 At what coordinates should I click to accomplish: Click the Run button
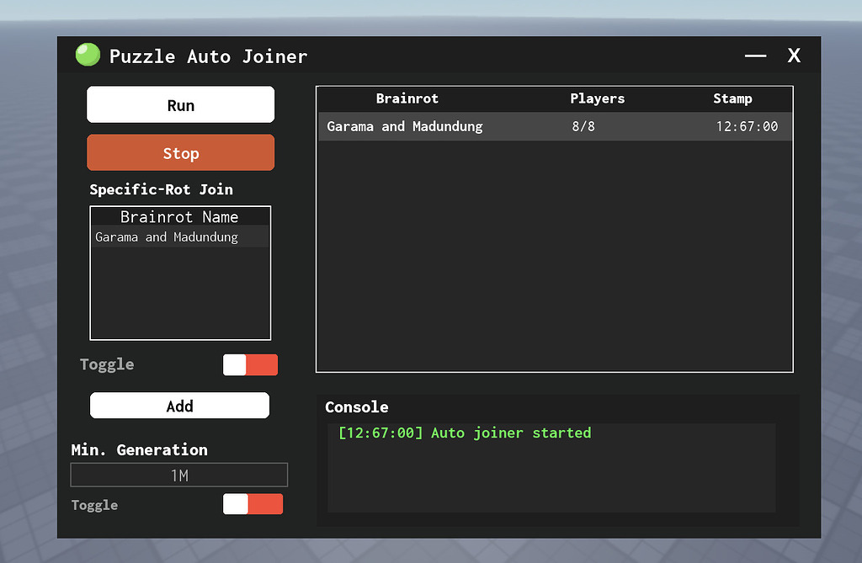pos(180,104)
